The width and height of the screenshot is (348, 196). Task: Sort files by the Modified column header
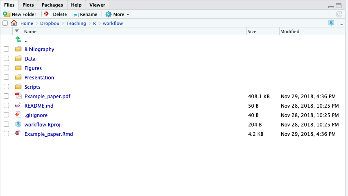[290, 32]
